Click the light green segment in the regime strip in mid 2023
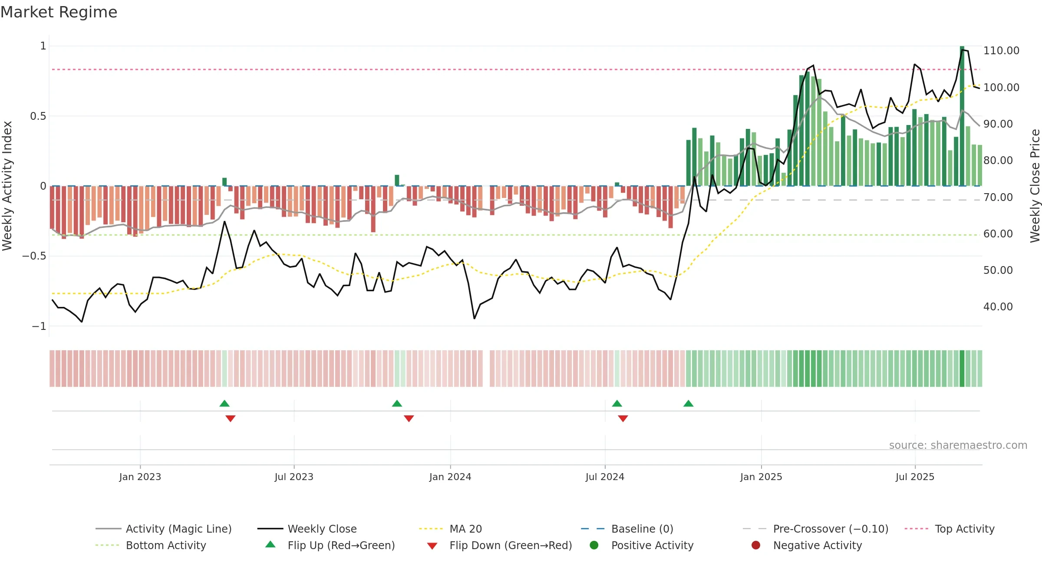This screenshot has width=1042, height=586. pos(224,369)
